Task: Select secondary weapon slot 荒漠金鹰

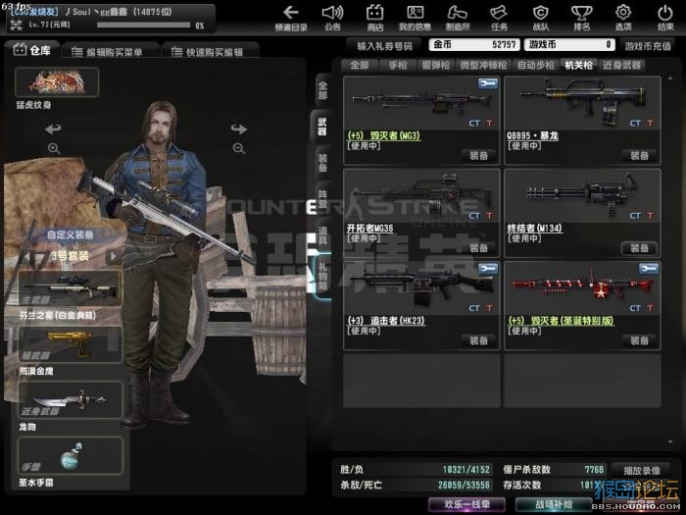Action: click(x=70, y=344)
